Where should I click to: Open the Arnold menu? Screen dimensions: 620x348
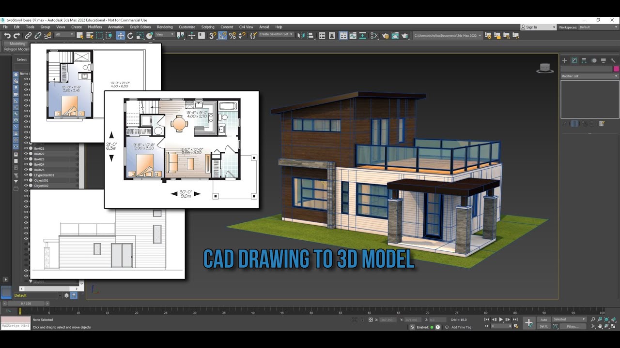click(x=264, y=27)
